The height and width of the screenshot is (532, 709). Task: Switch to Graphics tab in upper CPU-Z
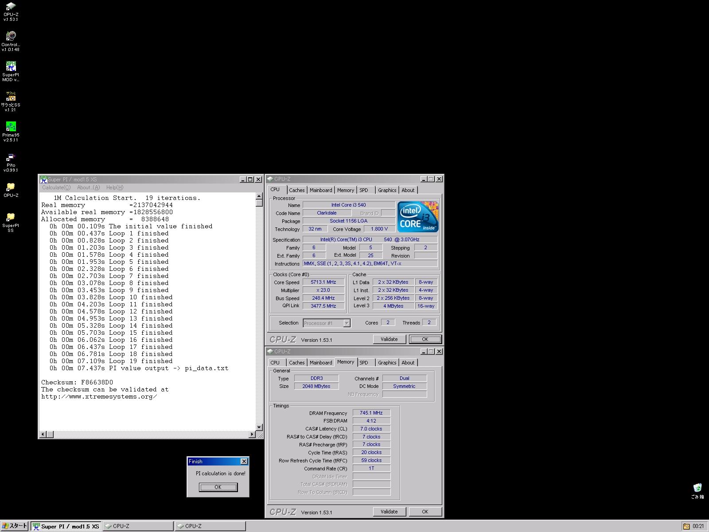(x=387, y=190)
